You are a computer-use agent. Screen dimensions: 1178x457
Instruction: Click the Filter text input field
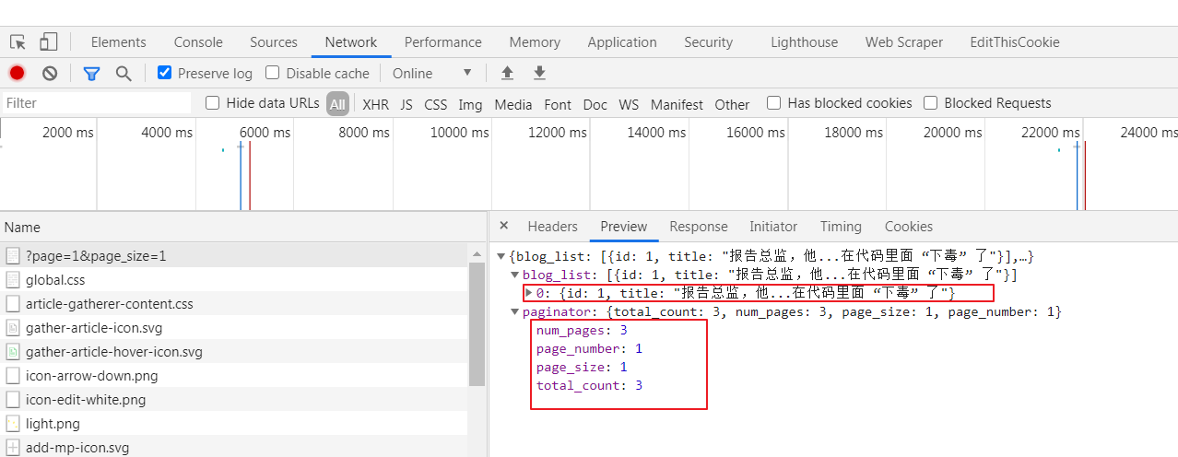point(97,103)
